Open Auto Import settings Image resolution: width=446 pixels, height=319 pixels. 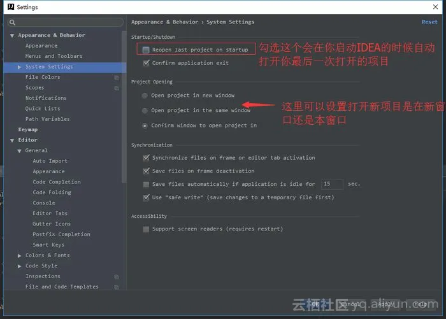point(50,161)
